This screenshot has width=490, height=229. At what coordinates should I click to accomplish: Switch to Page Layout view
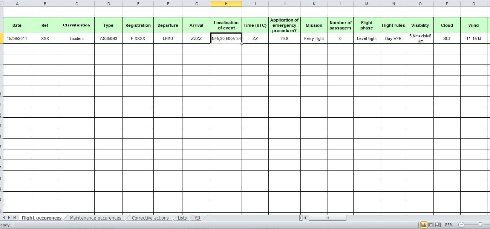coord(431,225)
